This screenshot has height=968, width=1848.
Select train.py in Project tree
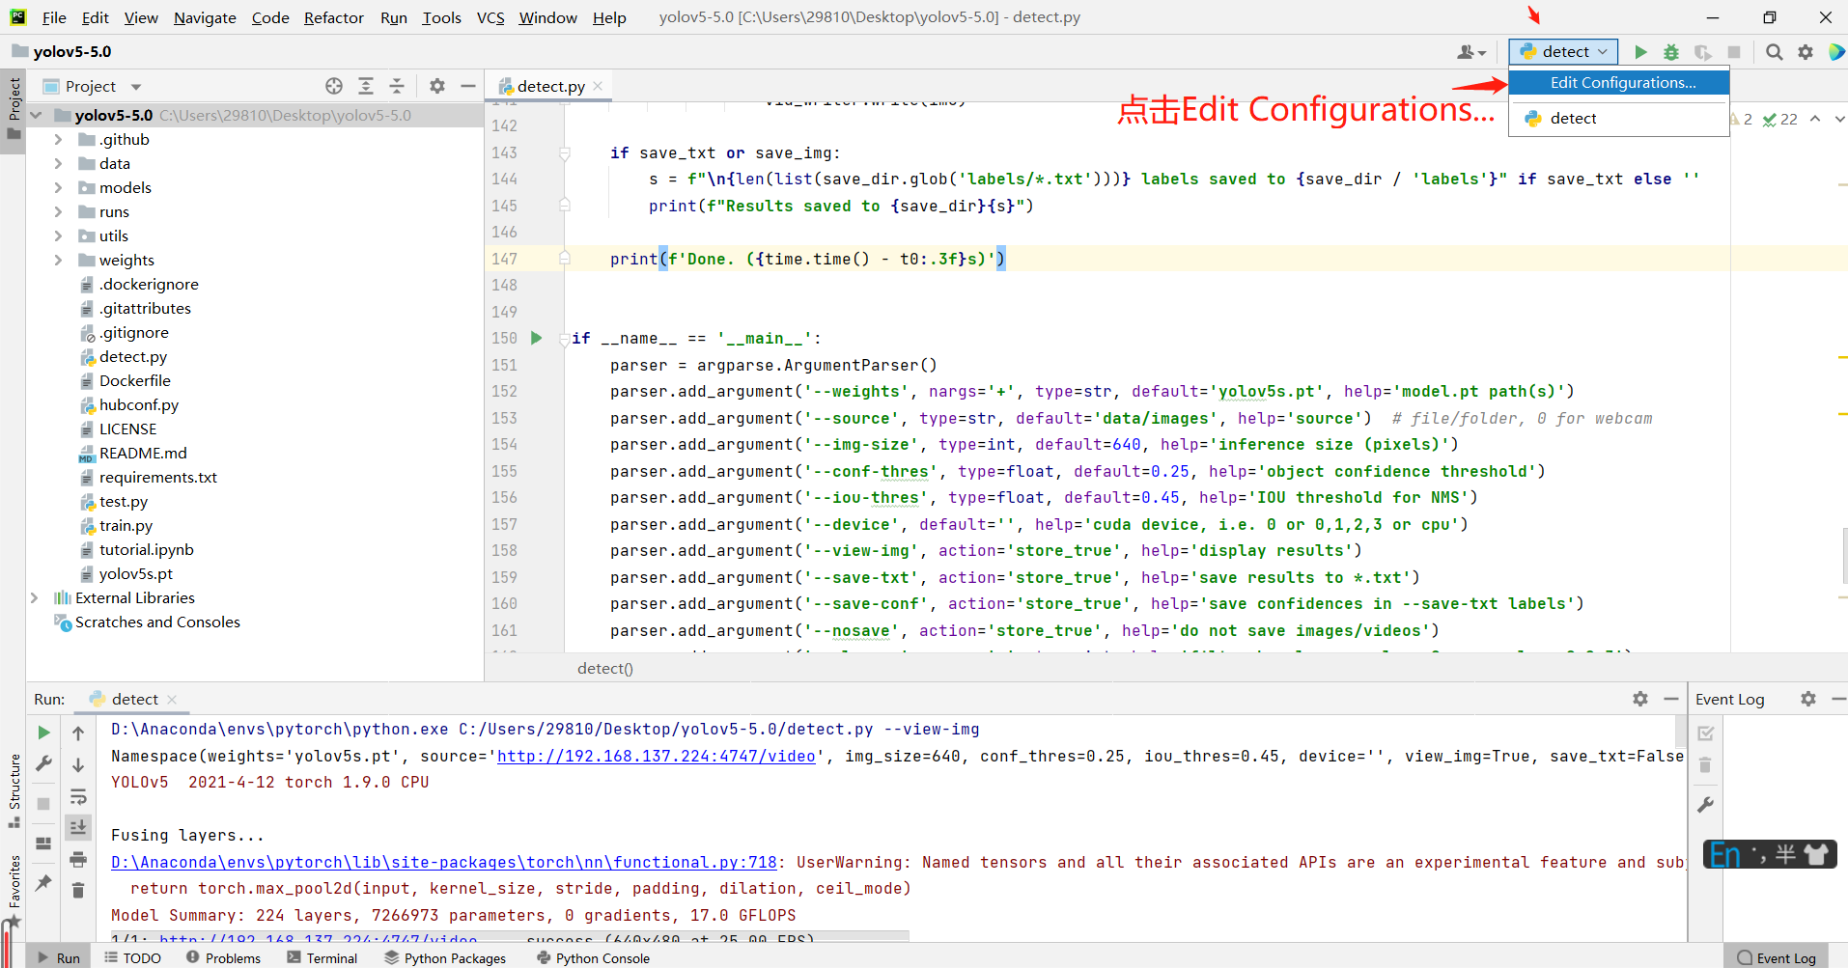[x=126, y=526]
